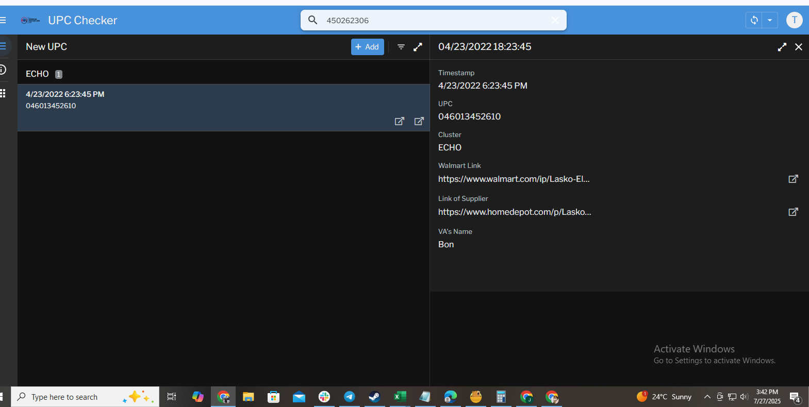Click the search box containing 450262306
809x407 pixels.
click(433, 21)
